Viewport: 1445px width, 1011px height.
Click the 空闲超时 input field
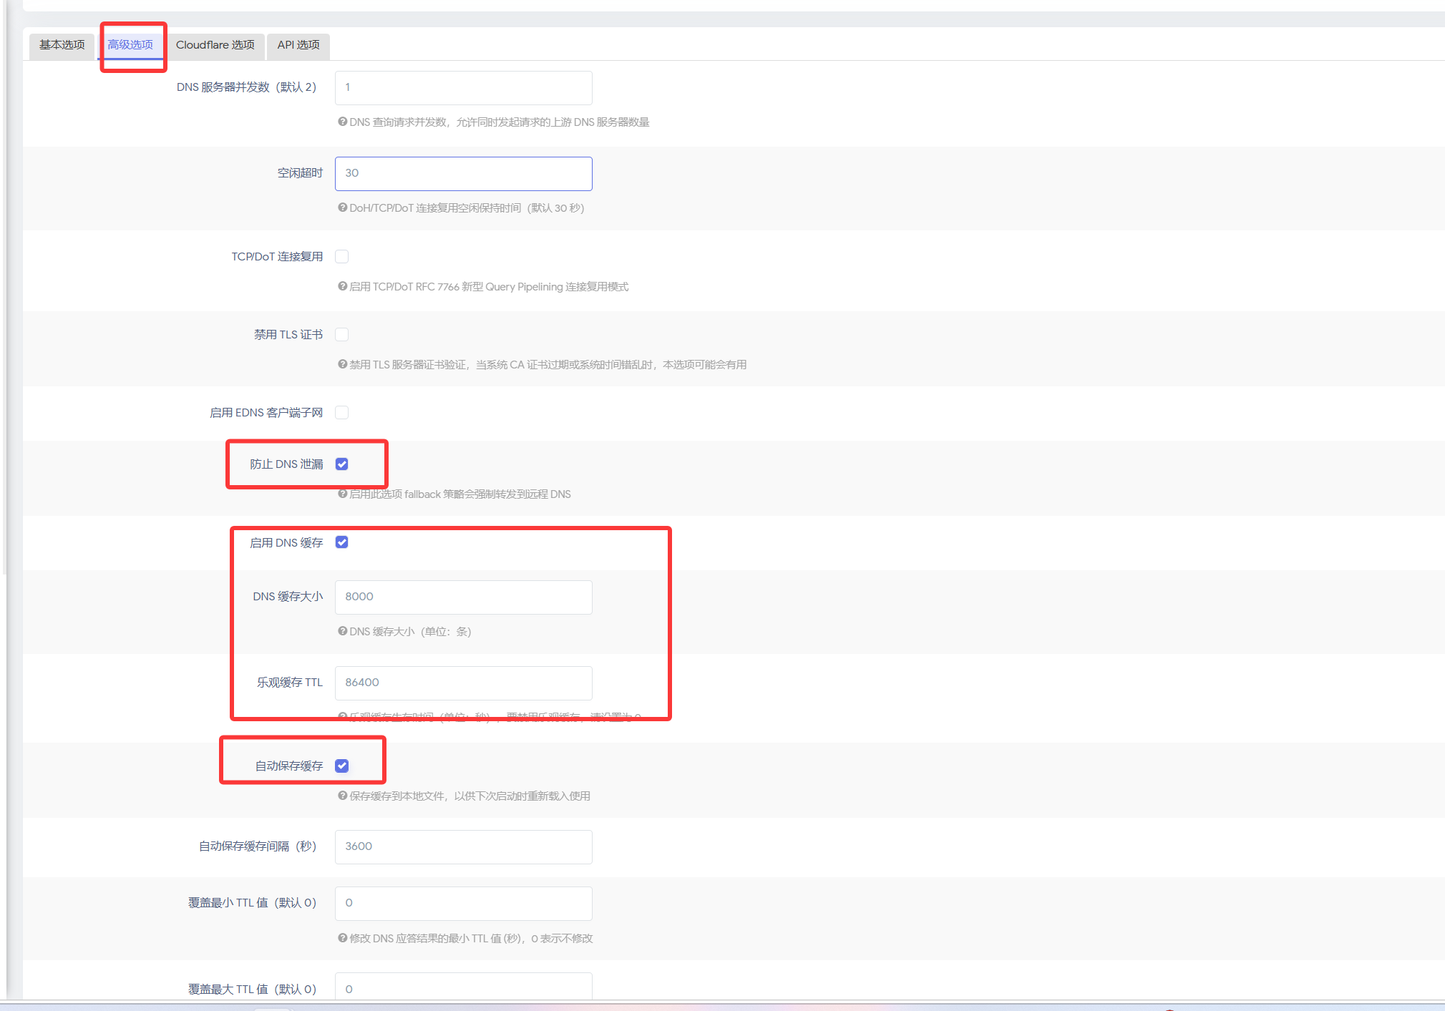pyautogui.click(x=463, y=174)
